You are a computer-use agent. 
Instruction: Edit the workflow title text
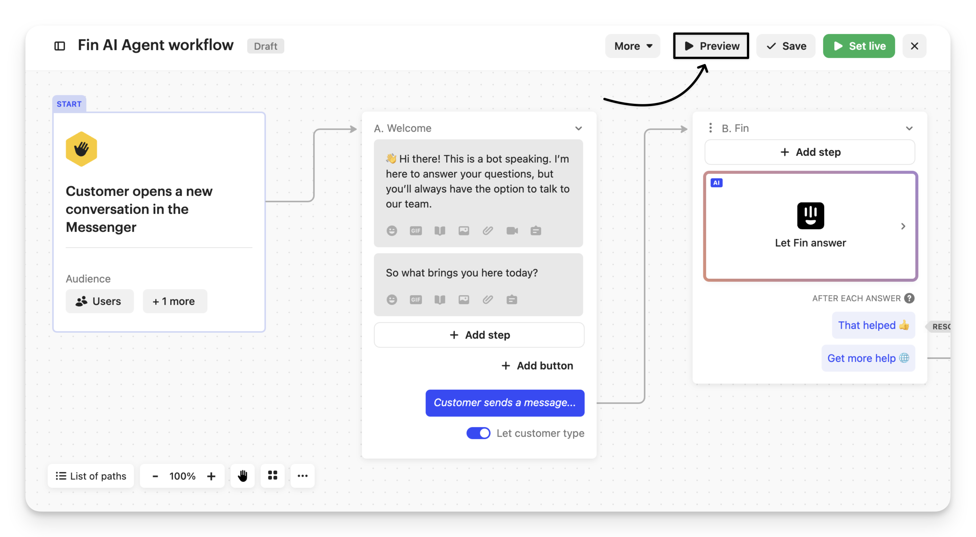(155, 45)
